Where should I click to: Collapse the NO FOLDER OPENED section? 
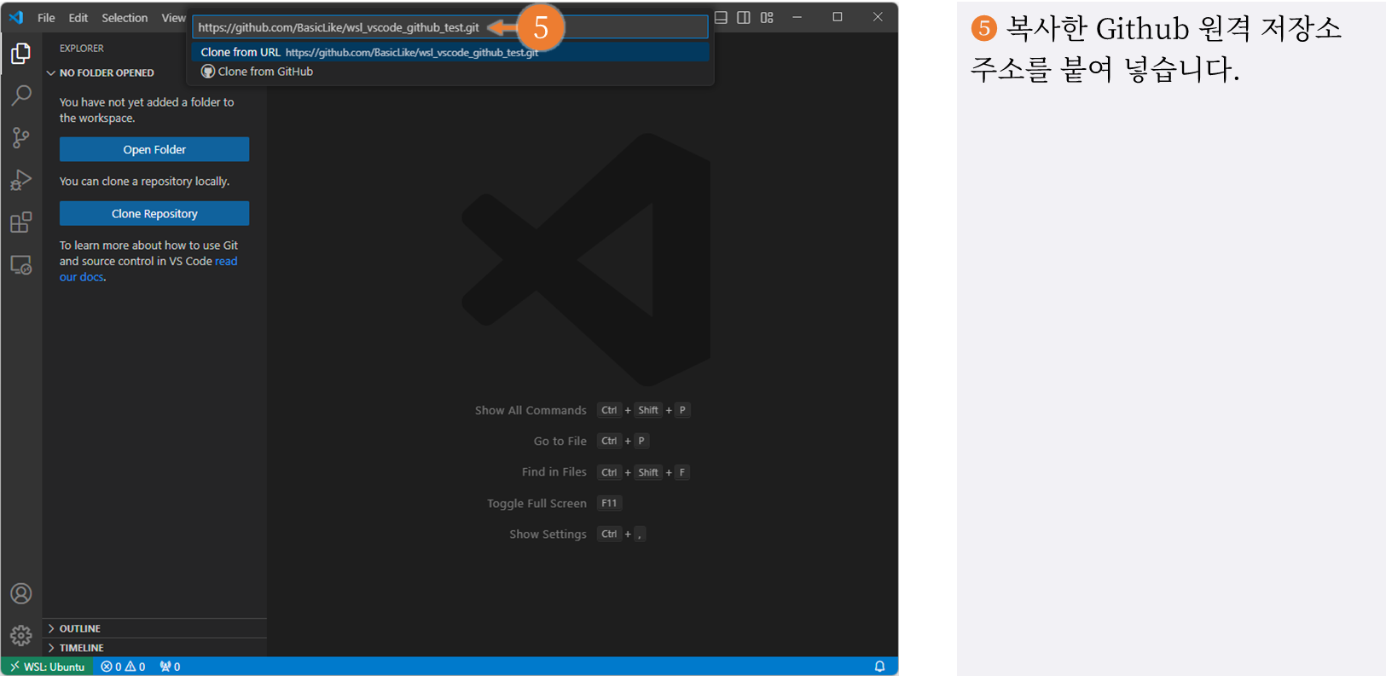(154, 72)
